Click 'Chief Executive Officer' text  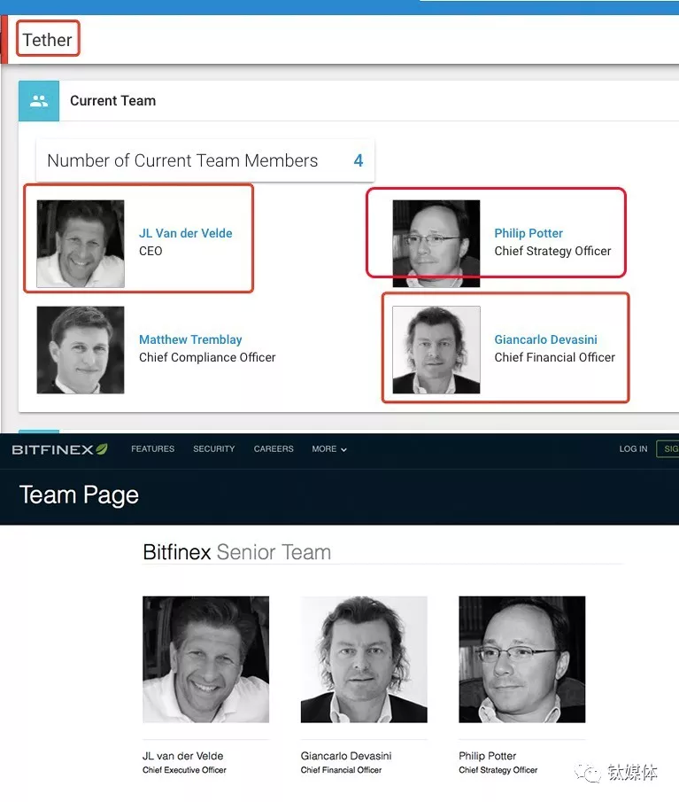(x=184, y=770)
